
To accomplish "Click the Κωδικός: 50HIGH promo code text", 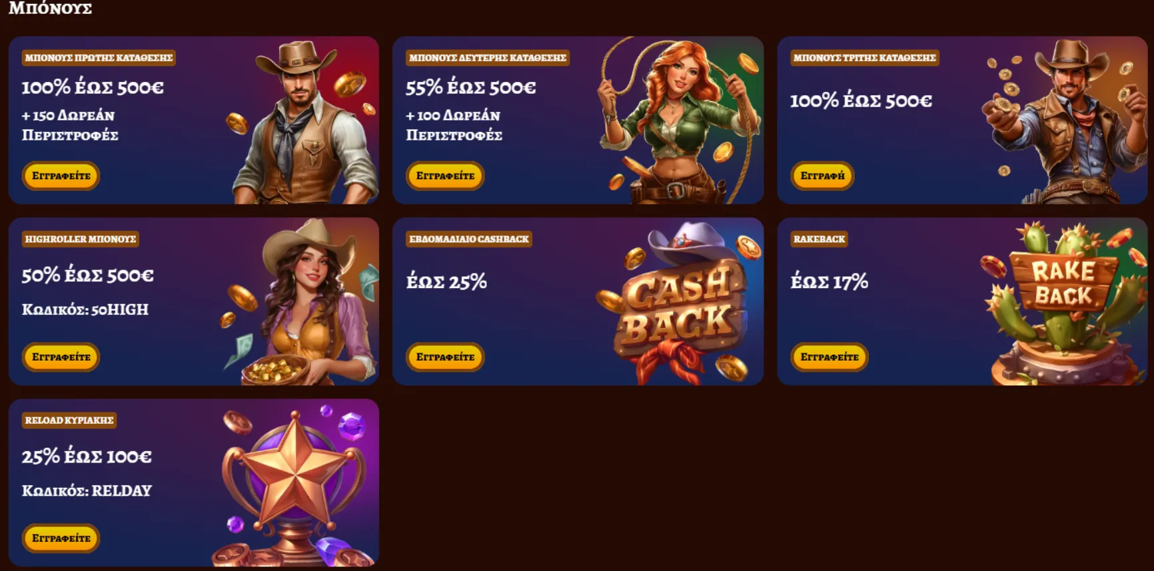I will click(x=85, y=309).
